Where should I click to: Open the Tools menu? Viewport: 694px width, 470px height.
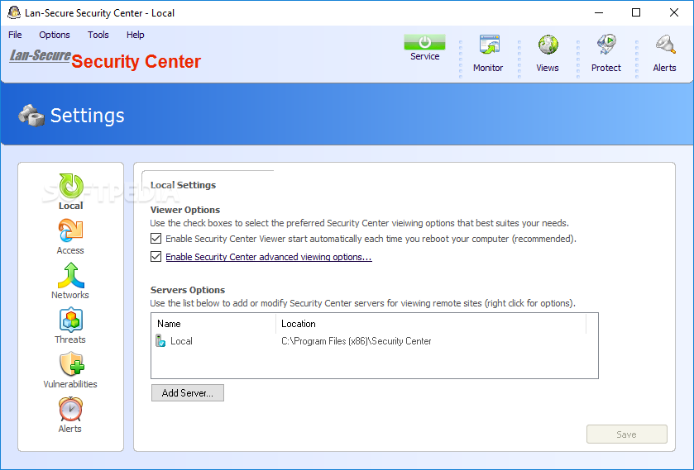coord(98,35)
